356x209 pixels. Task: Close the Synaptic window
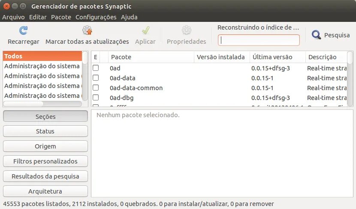click(x=6, y=6)
